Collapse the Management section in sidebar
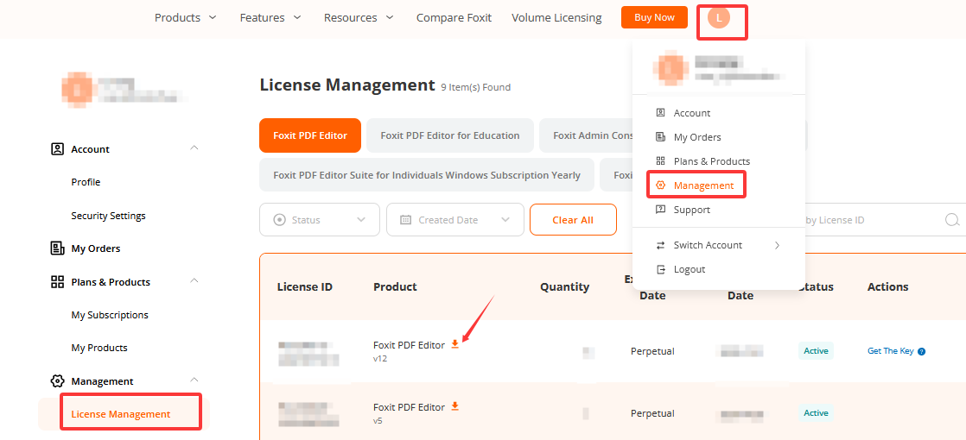Viewport: 966px width, 440px height. [x=194, y=380]
